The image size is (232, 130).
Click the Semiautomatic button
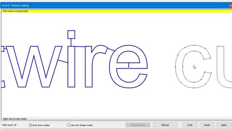[138, 125]
